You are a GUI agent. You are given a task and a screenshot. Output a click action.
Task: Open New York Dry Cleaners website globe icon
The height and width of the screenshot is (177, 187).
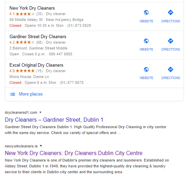point(146,12)
